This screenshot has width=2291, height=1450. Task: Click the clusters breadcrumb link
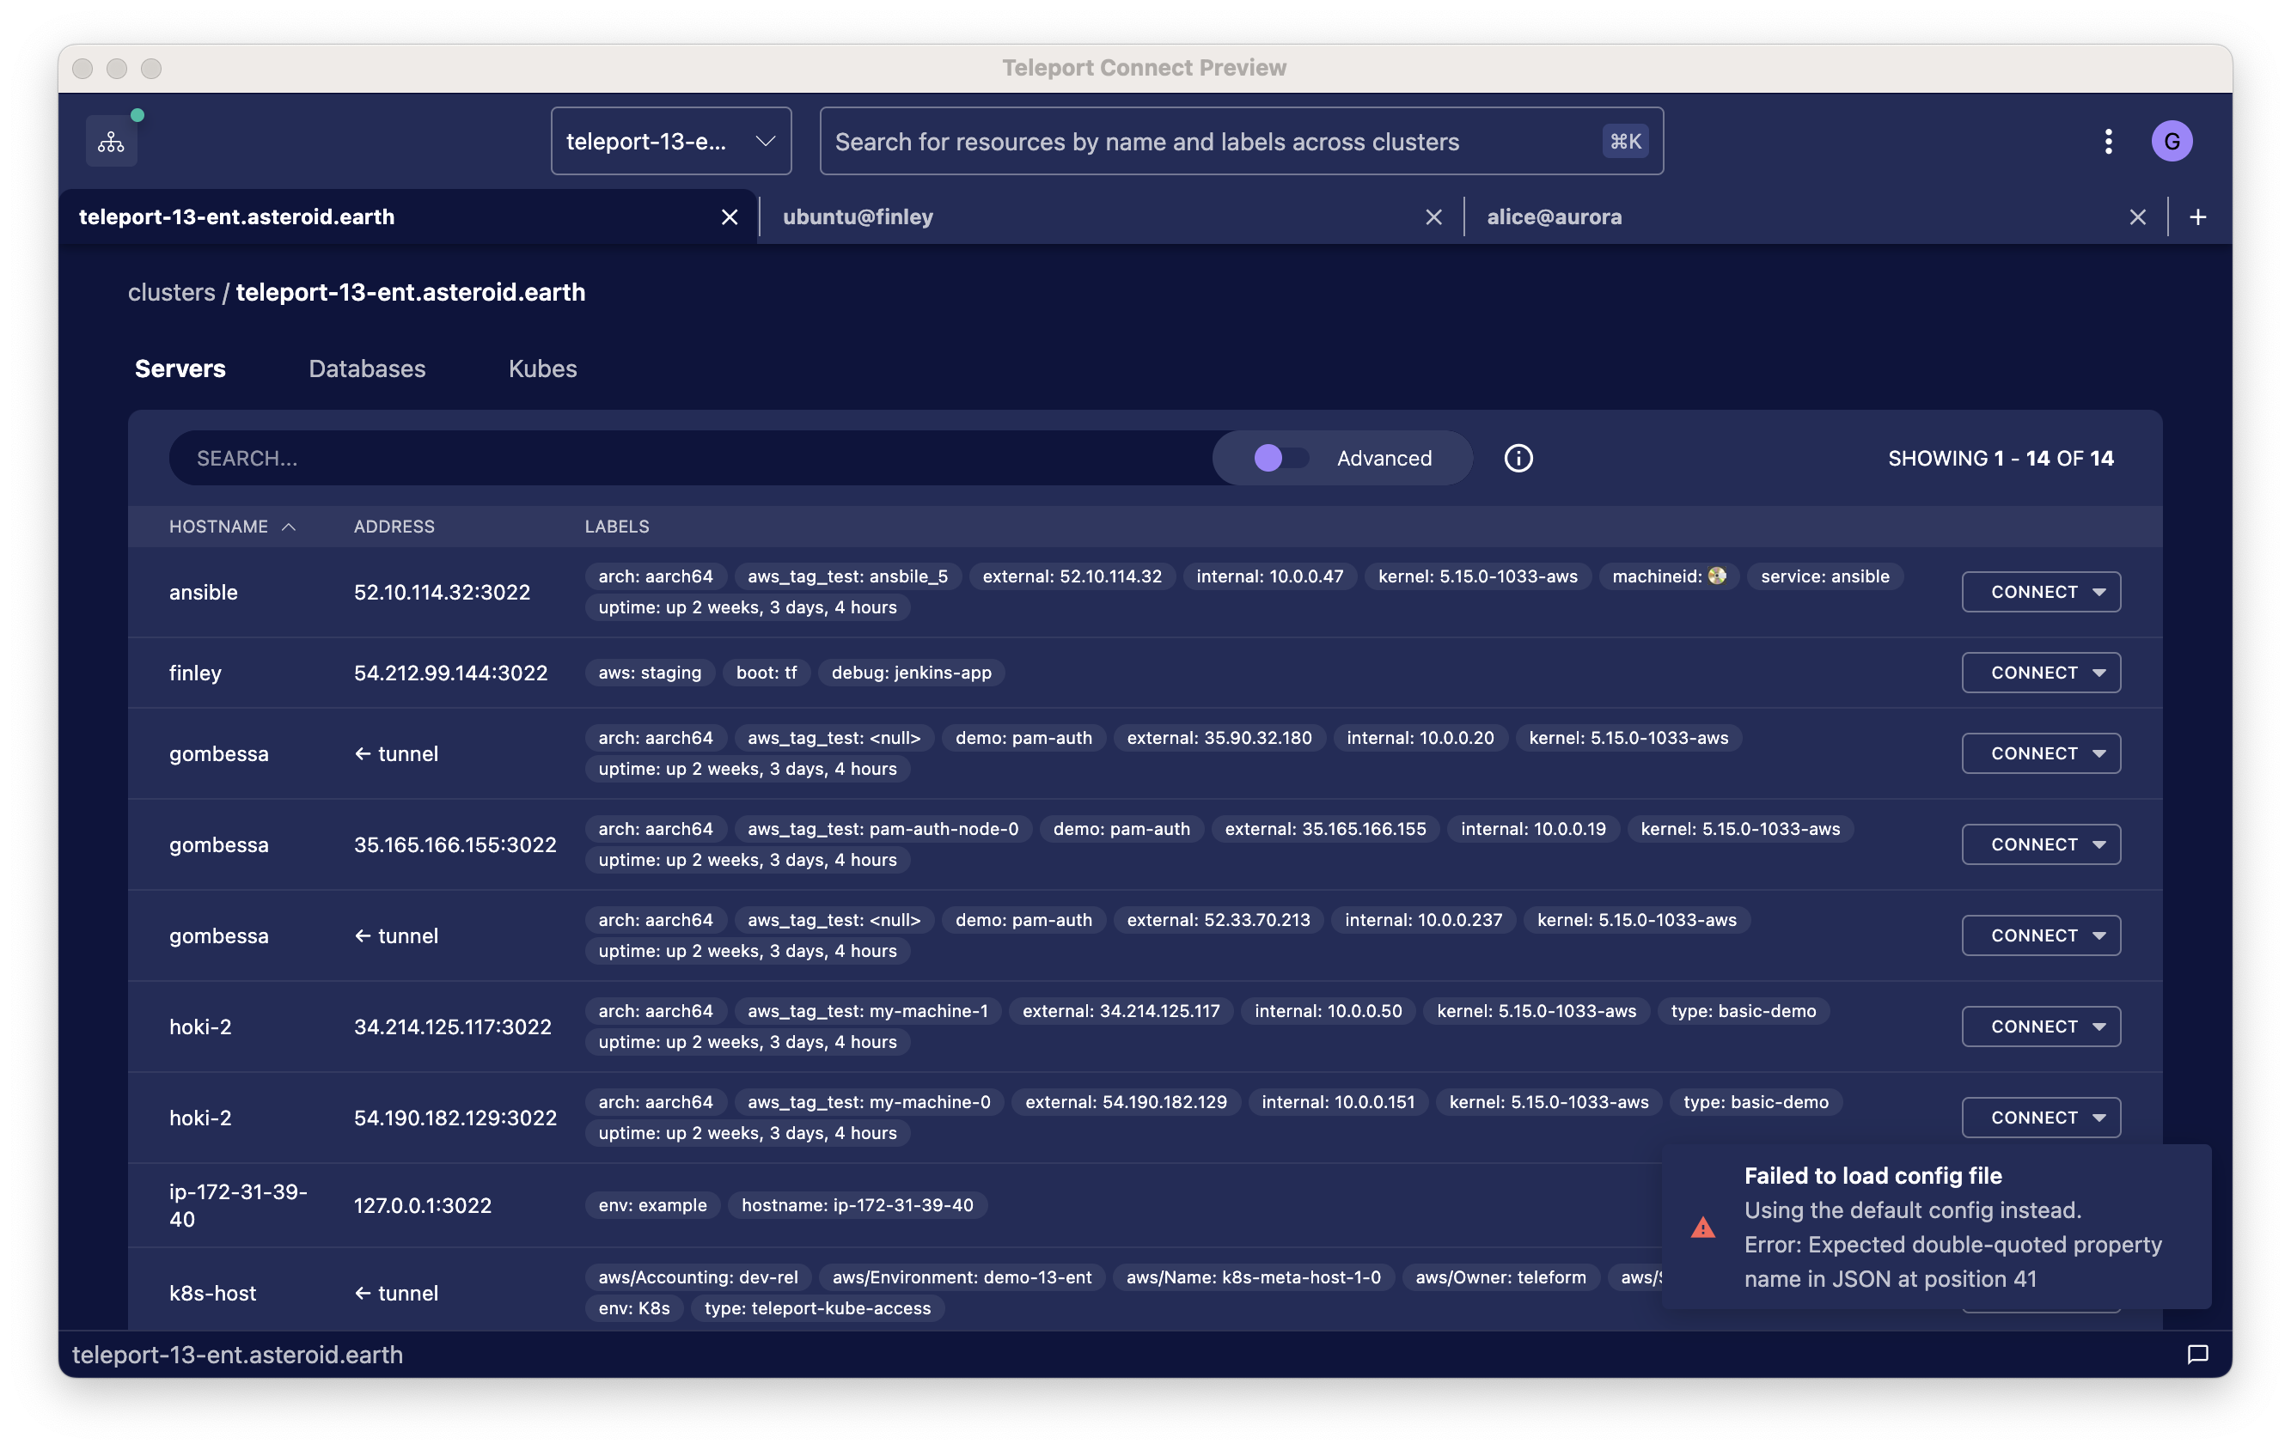tap(171, 292)
